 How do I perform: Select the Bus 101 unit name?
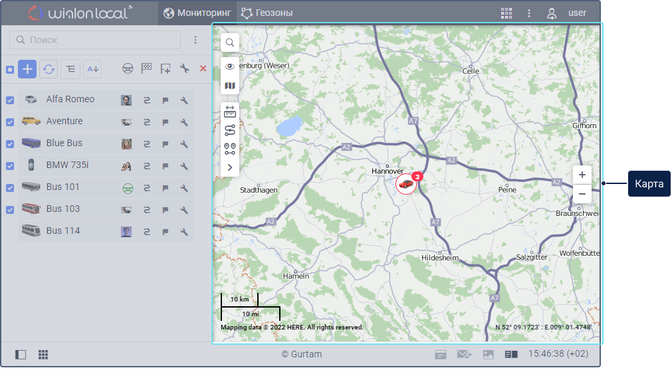(62, 187)
